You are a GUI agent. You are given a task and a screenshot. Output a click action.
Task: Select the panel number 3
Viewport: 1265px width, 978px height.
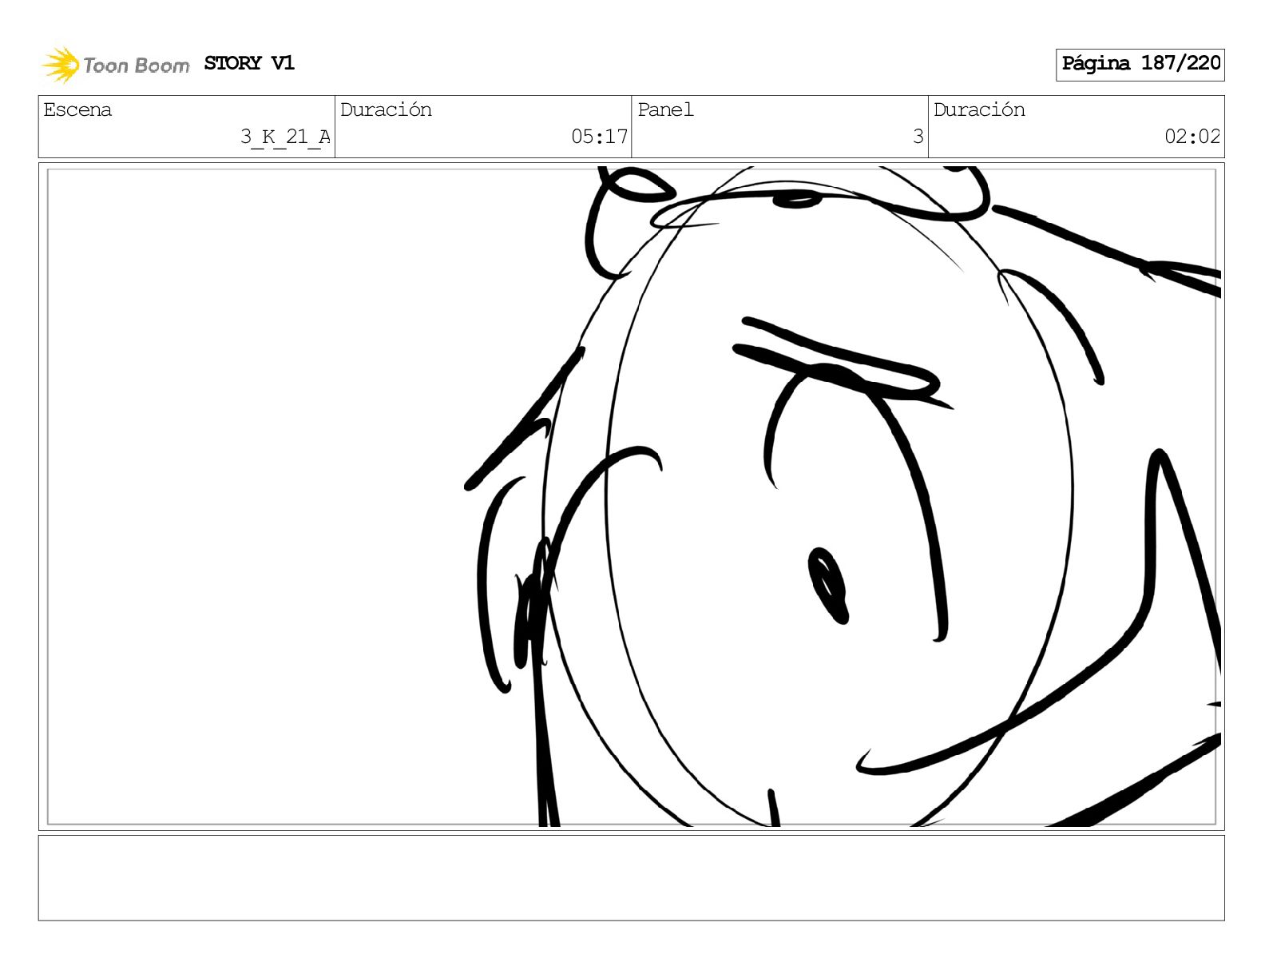tap(918, 137)
